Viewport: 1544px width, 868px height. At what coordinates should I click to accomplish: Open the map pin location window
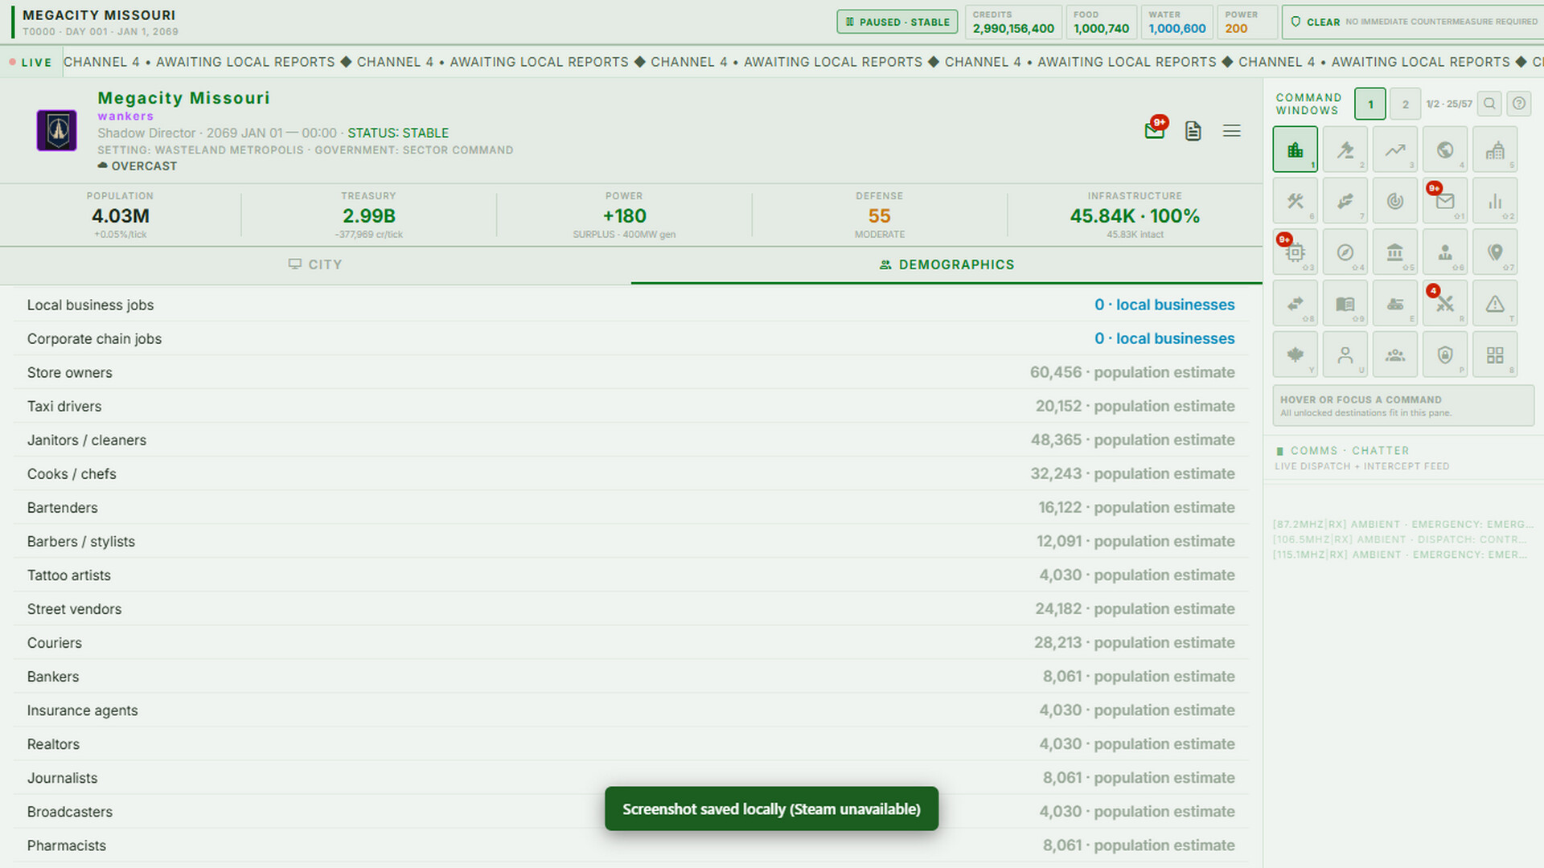pyautogui.click(x=1494, y=252)
